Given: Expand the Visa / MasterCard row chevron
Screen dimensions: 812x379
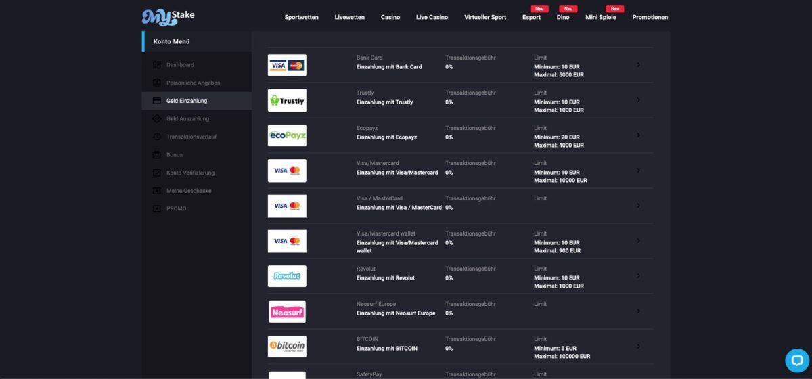Looking at the screenshot, I should [x=639, y=206].
